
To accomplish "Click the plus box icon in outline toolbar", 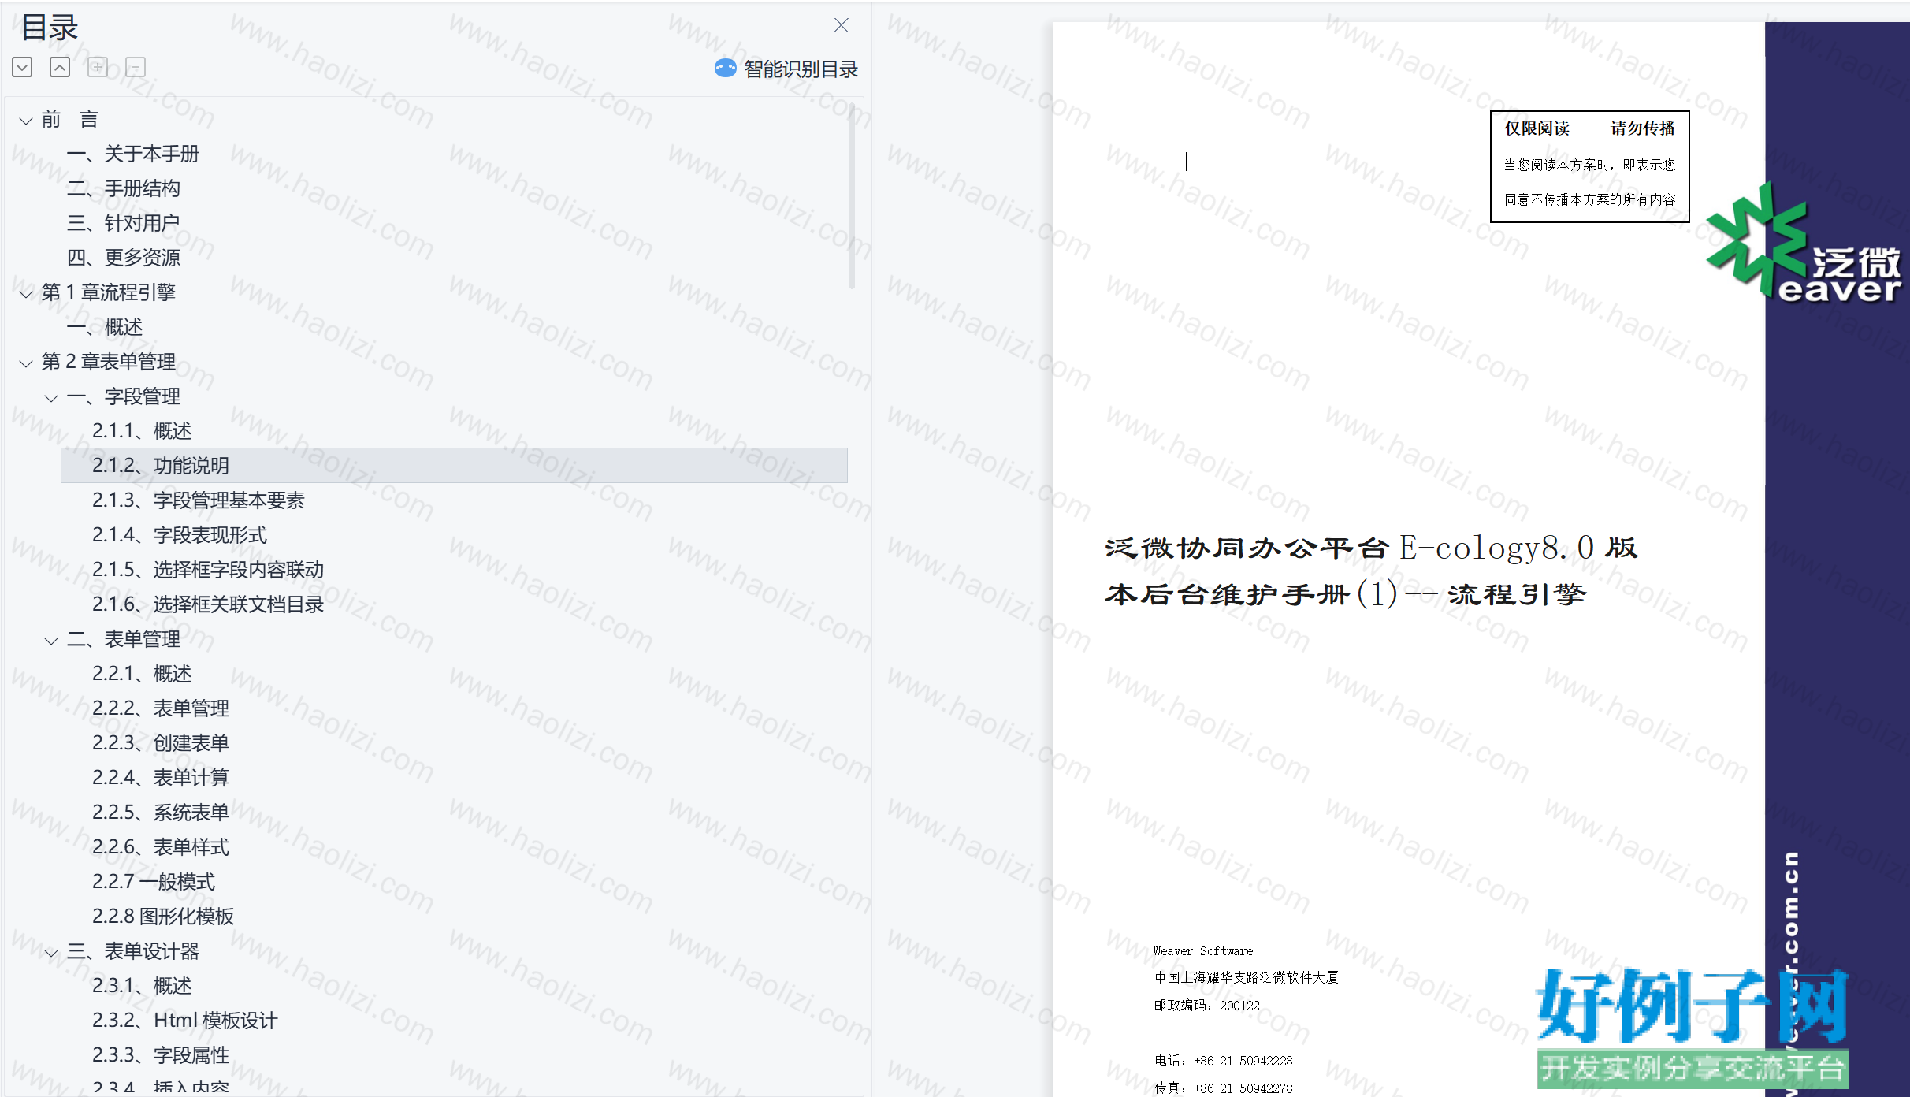I will (98, 68).
